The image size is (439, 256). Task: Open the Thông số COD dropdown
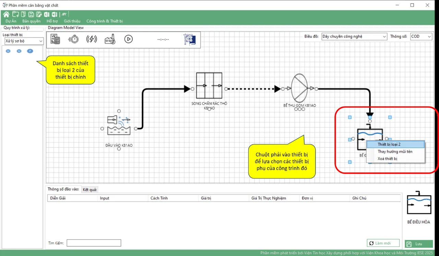421,36
